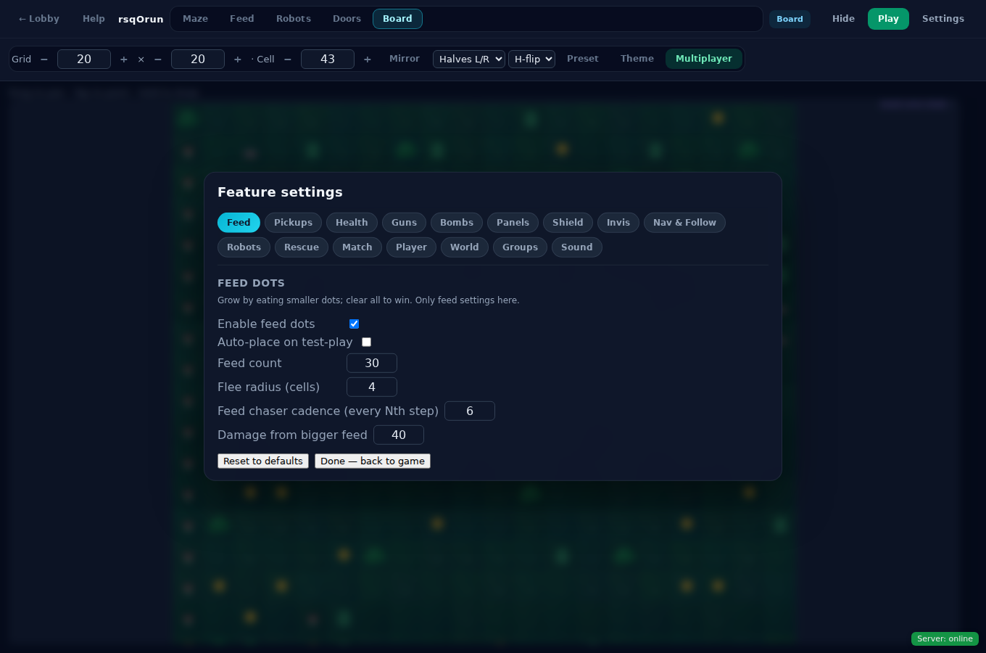Increase Cell size with plus button
986x653 pixels.
(x=368, y=59)
